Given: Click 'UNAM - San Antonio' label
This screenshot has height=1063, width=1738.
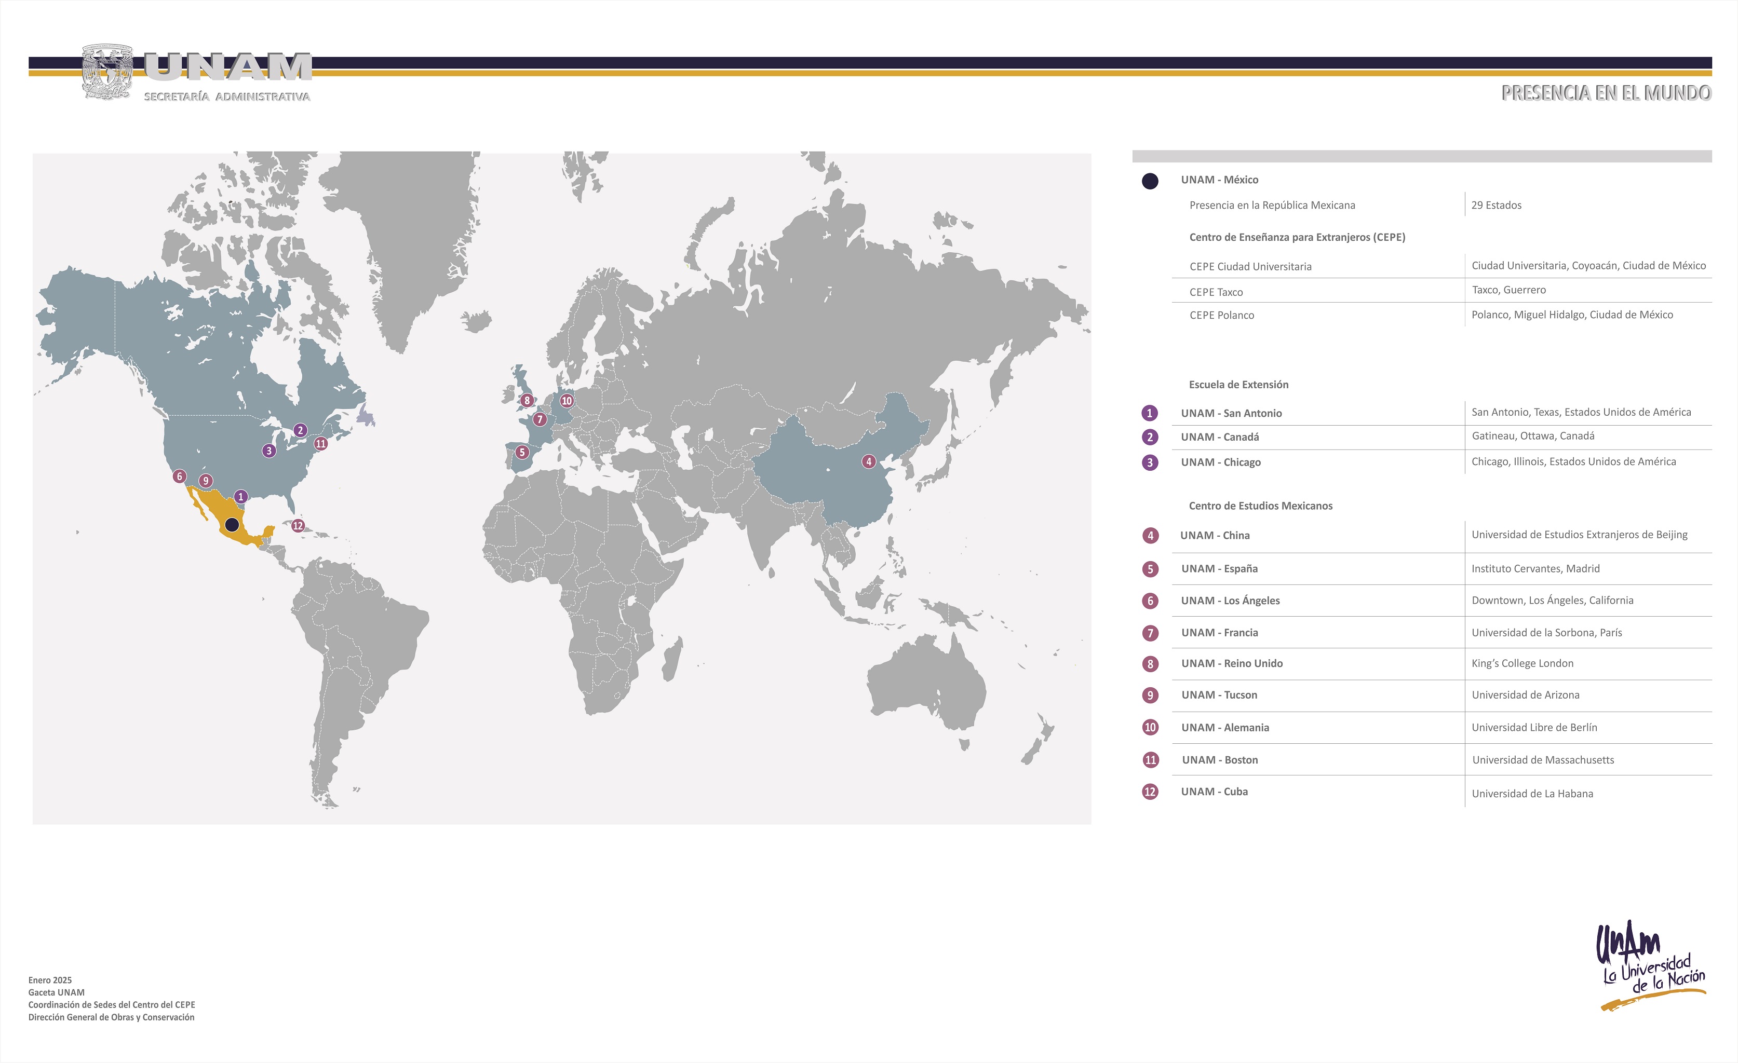Looking at the screenshot, I should pyautogui.click(x=1232, y=413).
